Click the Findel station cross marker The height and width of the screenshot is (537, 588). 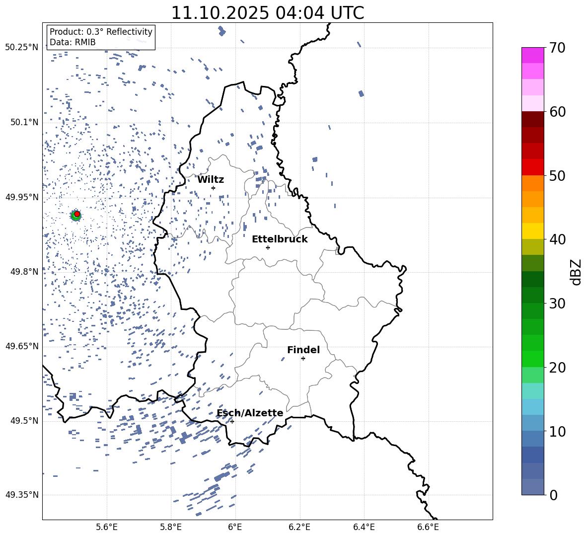(303, 359)
